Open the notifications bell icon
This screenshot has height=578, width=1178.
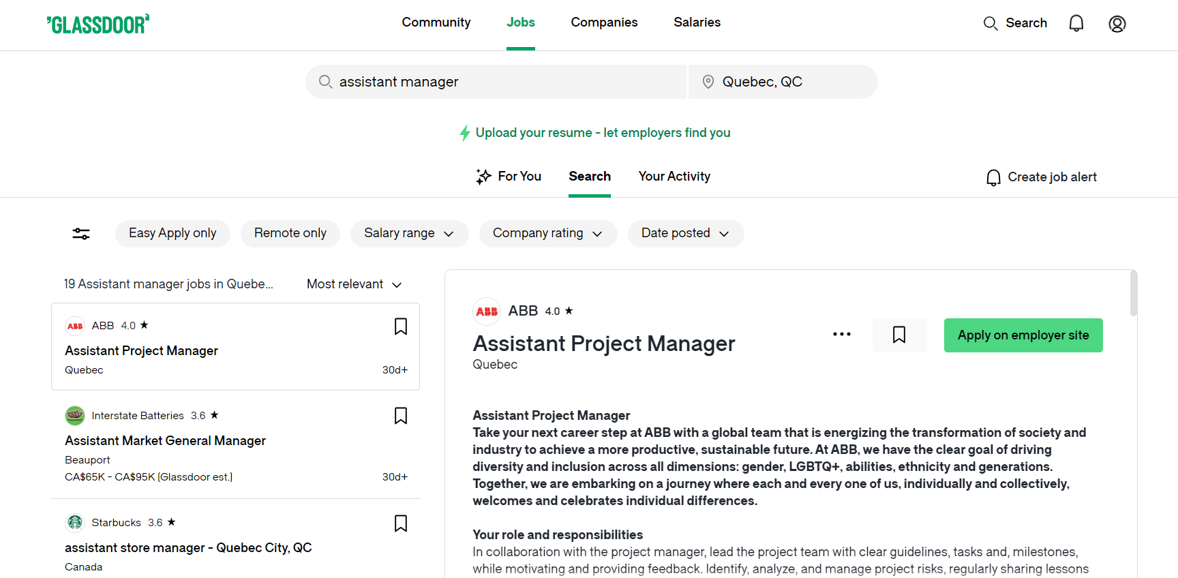coord(1076,24)
